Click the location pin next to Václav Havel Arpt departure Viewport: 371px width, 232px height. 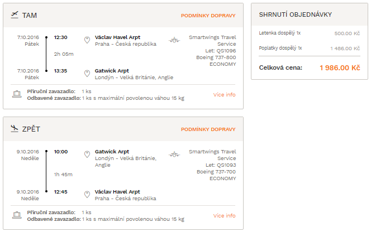tap(87, 40)
